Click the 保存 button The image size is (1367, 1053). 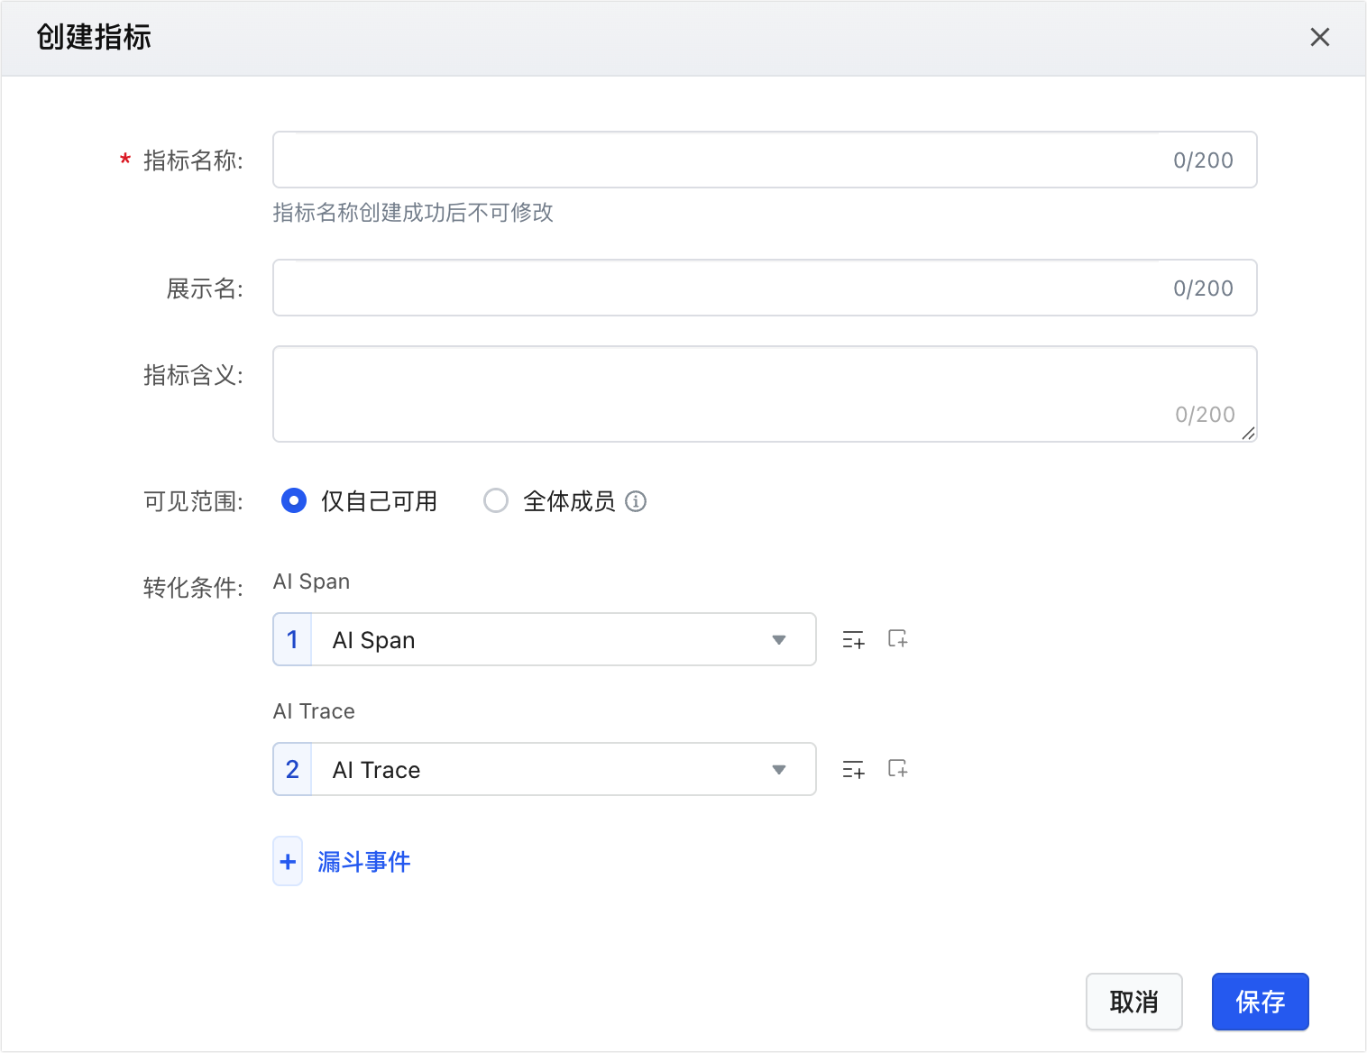(x=1261, y=1002)
